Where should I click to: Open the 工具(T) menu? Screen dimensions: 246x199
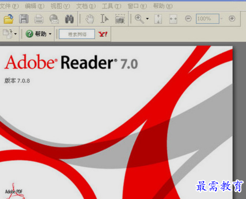(x=111, y=6)
